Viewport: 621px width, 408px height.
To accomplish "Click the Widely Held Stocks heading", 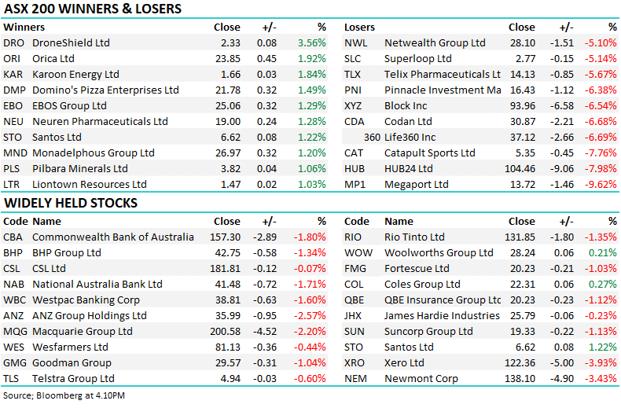I will tap(71, 204).
